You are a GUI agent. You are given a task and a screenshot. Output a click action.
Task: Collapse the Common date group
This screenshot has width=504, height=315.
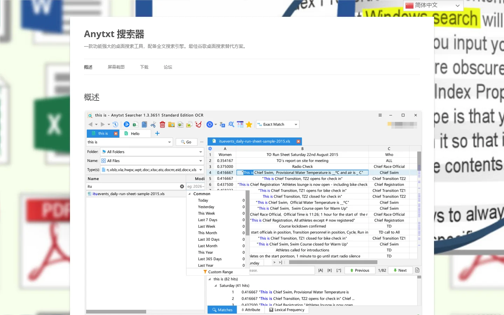190,194
